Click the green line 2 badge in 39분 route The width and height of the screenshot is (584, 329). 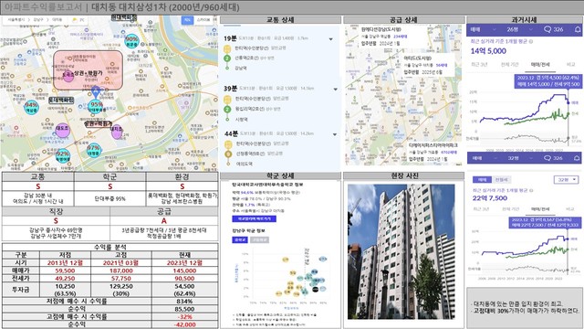click(x=227, y=109)
